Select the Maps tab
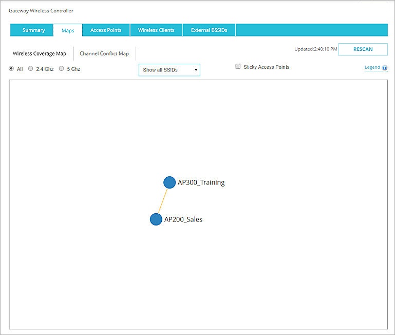Screen dimensions: 395x335 click(68, 30)
